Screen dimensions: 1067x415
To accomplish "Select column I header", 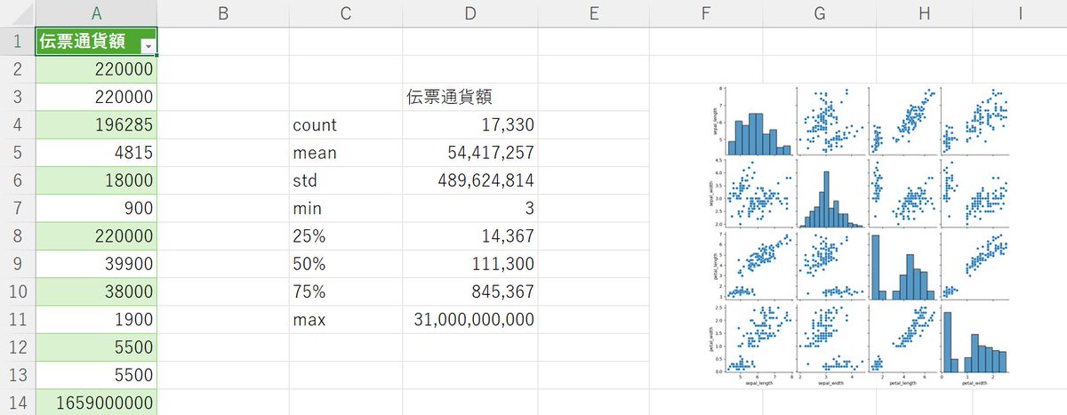I will pyautogui.click(x=1020, y=12).
